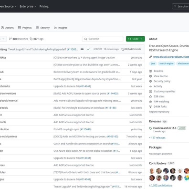Show the + 1,953 contributors link

[160, 185]
